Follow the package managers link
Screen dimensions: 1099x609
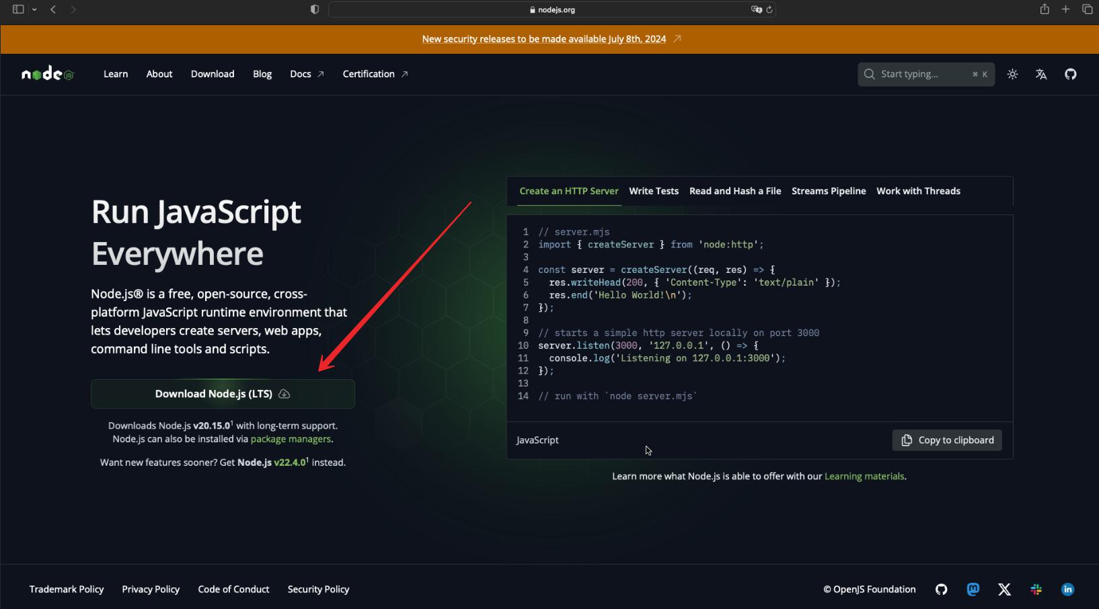click(291, 439)
